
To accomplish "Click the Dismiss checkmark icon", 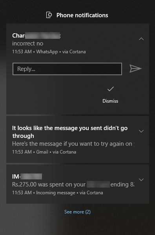I will click(x=111, y=89).
